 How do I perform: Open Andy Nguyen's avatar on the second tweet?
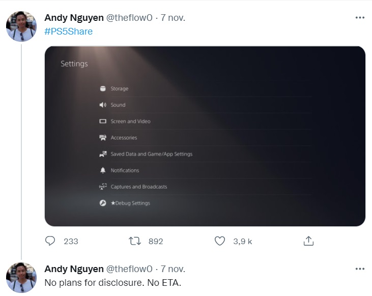pos(21,278)
